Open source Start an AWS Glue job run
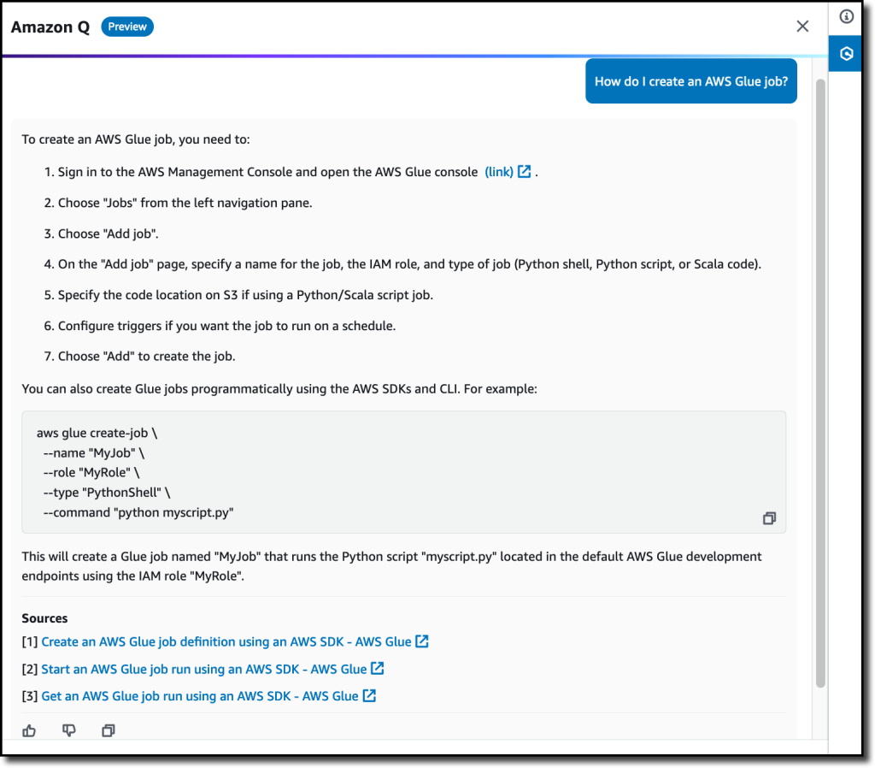Screen dimensions: 875x768 pyautogui.click(x=203, y=669)
